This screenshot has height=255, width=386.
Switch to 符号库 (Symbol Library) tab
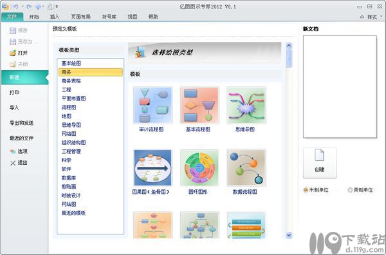tap(109, 17)
